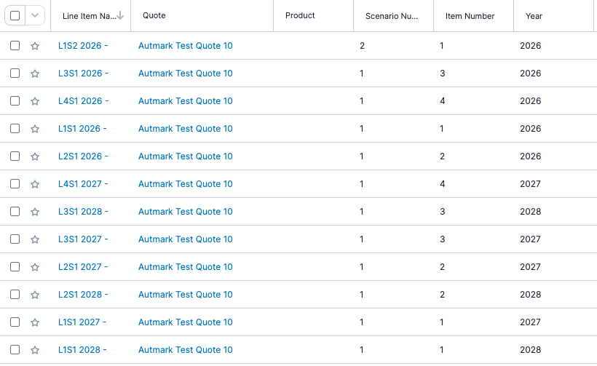
Task: Click star icon for L1S1 2028
Action: (x=35, y=350)
